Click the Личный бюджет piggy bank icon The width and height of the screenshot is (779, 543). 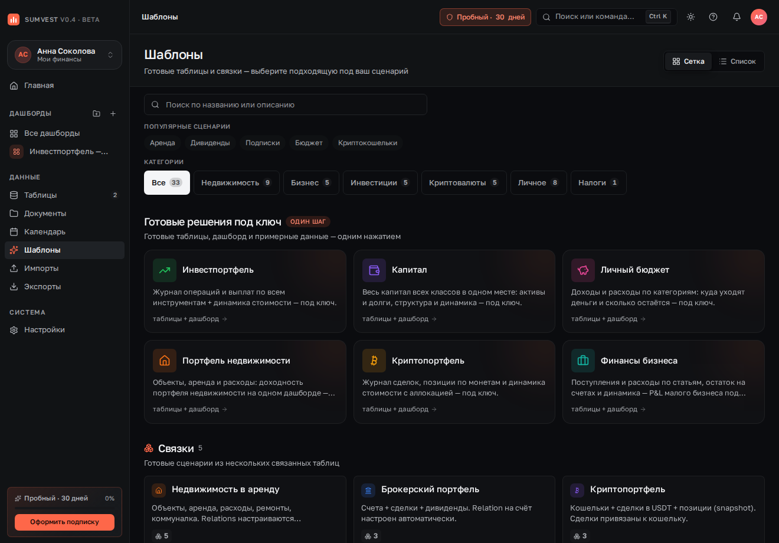(x=583, y=270)
